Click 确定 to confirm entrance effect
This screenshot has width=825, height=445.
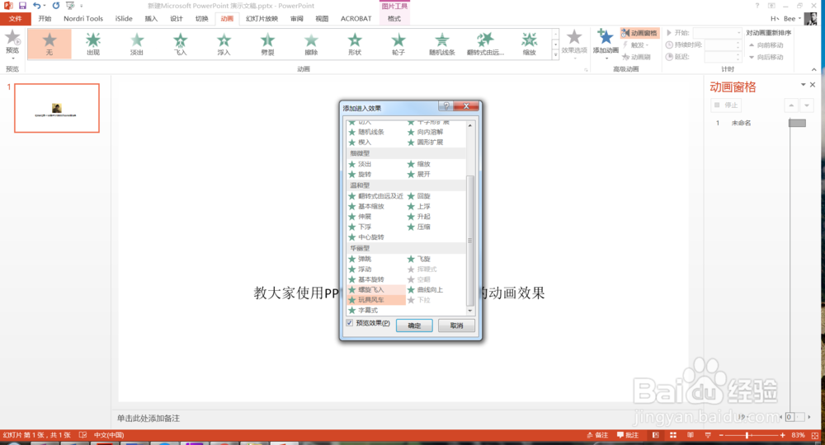click(415, 326)
